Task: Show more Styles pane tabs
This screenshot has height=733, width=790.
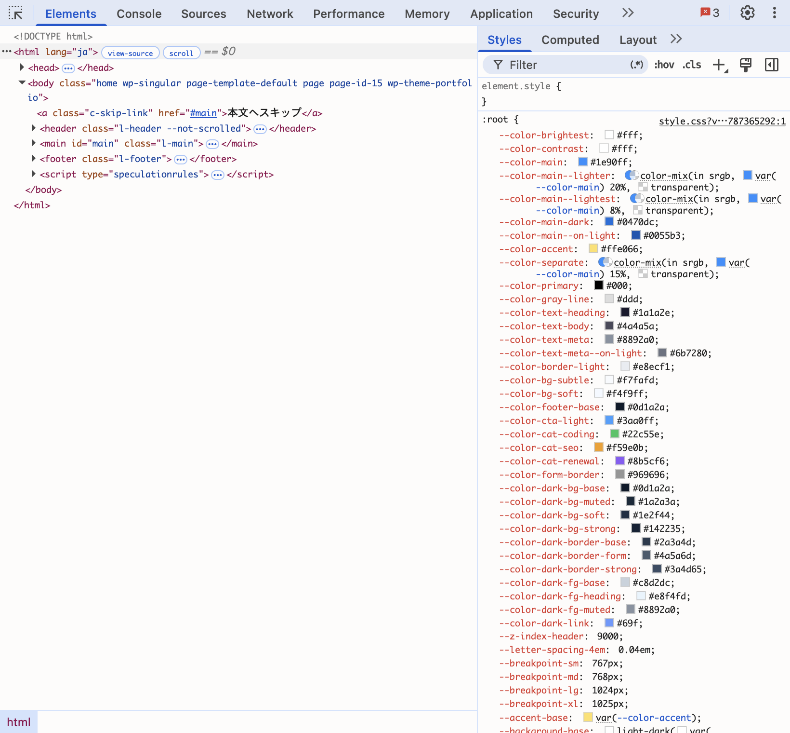Action: click(x=676, y=39)
